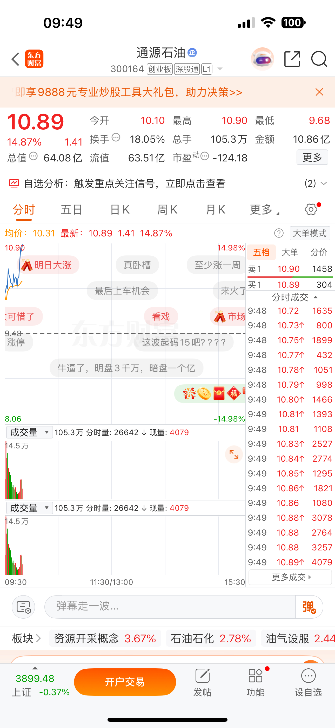Tap the 弹幕走一波 input field
335x728 pixels.
coord(170,607)
